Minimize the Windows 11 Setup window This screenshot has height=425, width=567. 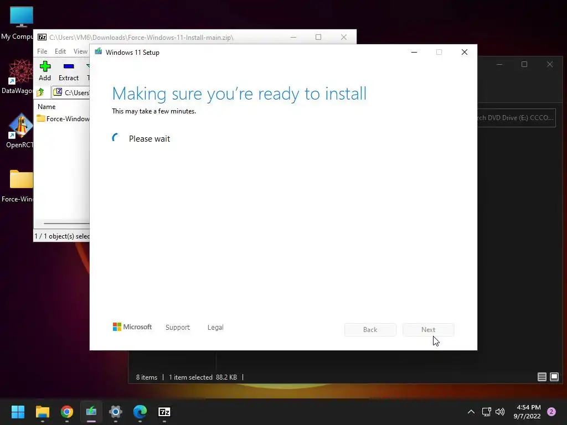414,52
